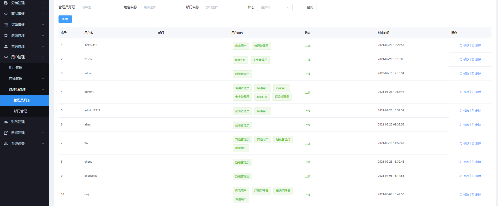Click the edit pencil icon for user 12412312

460,45
